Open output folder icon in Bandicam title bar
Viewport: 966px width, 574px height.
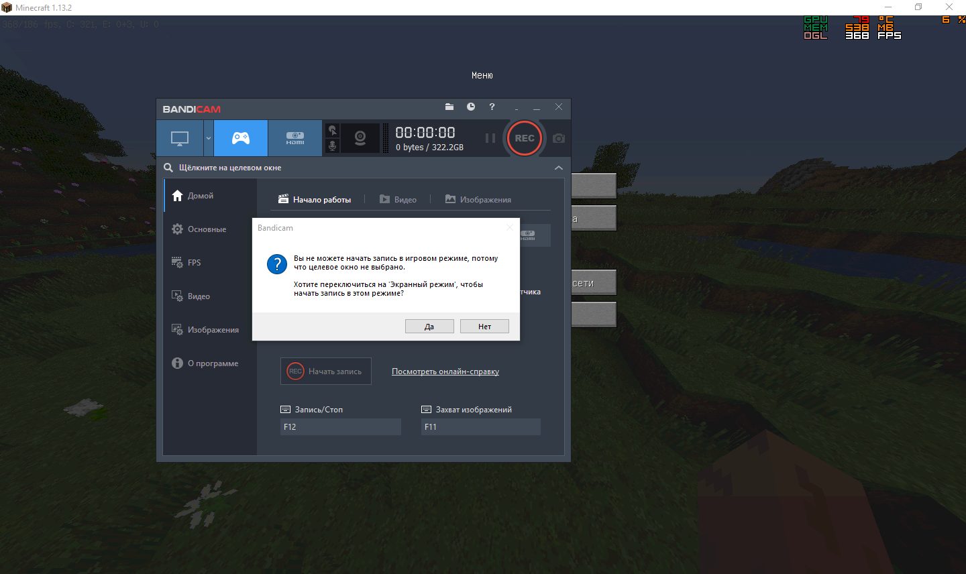tap(449, 107)
